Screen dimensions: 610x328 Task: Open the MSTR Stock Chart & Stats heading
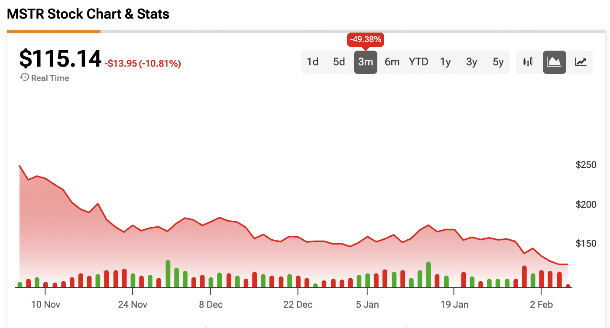coord(88,14)
